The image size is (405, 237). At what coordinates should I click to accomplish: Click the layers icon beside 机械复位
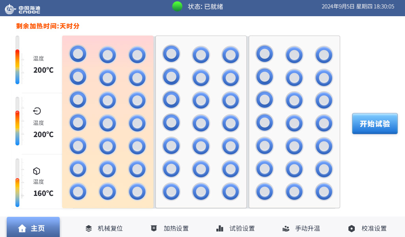pyautogui.click(x=89, y=228)
